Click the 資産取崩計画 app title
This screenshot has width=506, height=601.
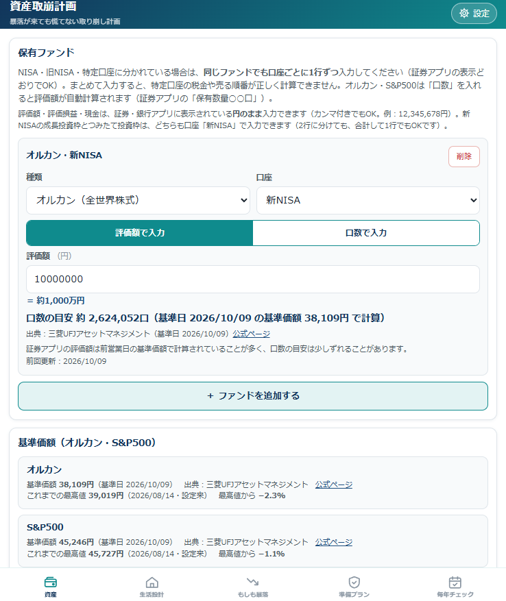(43, 6)
